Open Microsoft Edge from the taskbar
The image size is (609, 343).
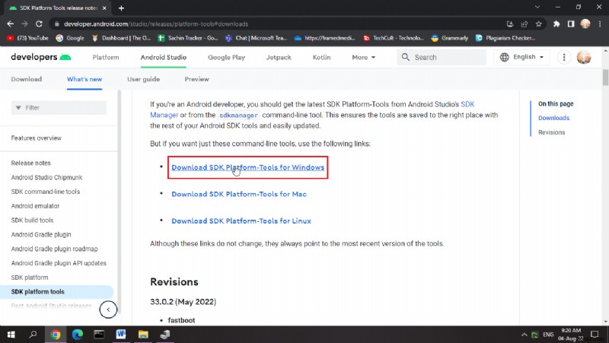[x=77, y=334]
